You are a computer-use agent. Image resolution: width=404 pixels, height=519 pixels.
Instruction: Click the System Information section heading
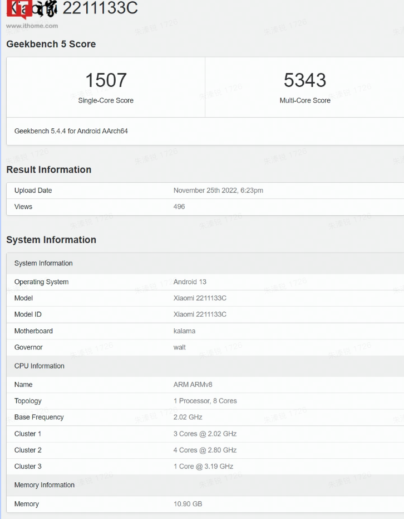(x=51, y=240)
